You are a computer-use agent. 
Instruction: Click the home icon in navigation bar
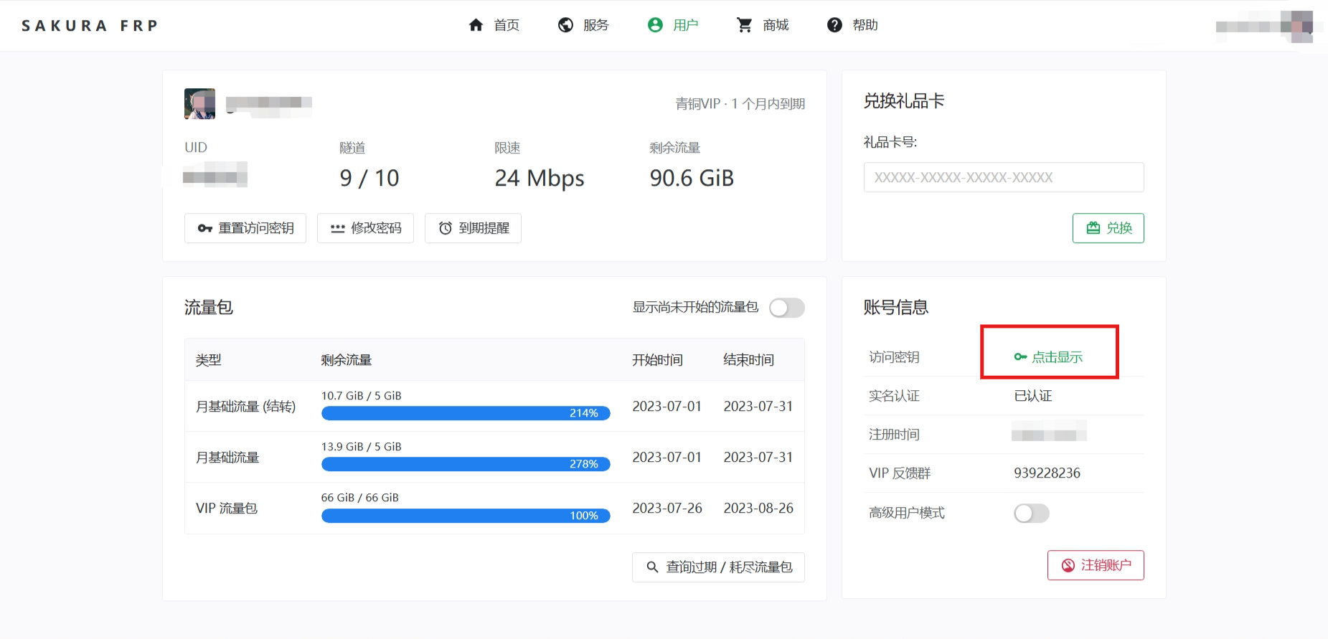pyautogui.click(x=476, y=25)
